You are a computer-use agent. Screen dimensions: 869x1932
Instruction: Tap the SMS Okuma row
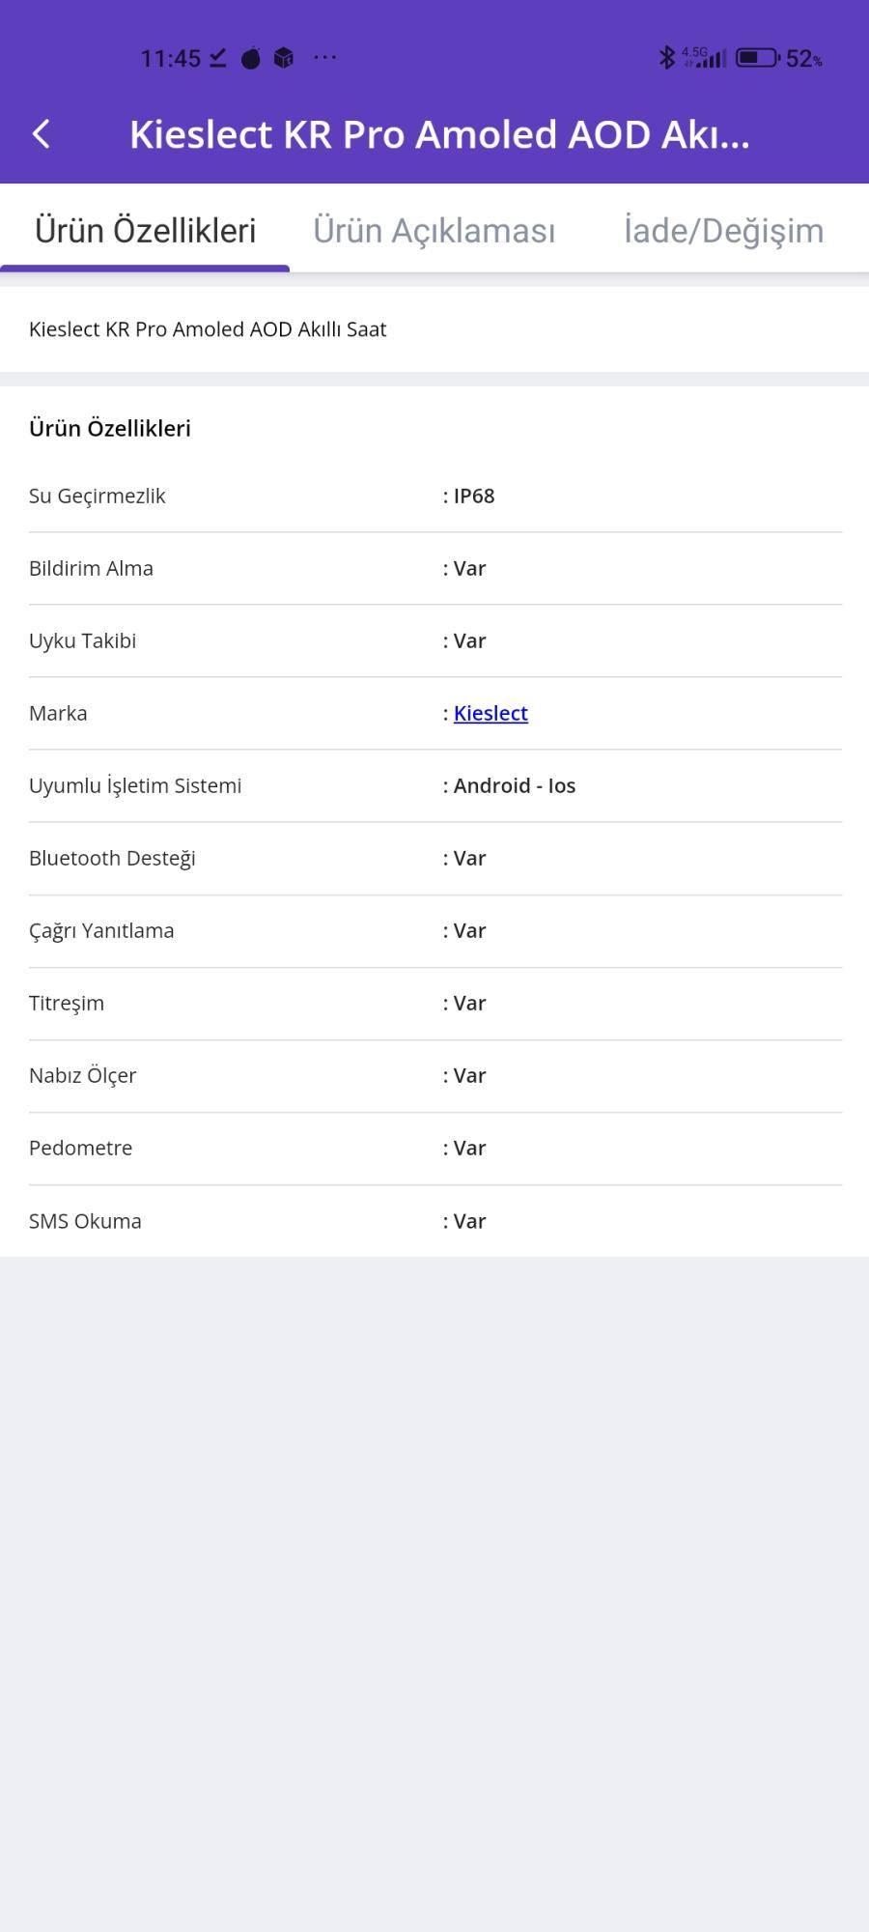point(434,1221)
